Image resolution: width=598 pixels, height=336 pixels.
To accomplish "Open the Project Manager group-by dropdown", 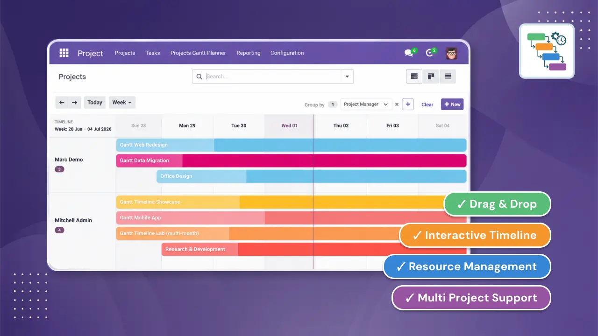I will coord(366,105).
